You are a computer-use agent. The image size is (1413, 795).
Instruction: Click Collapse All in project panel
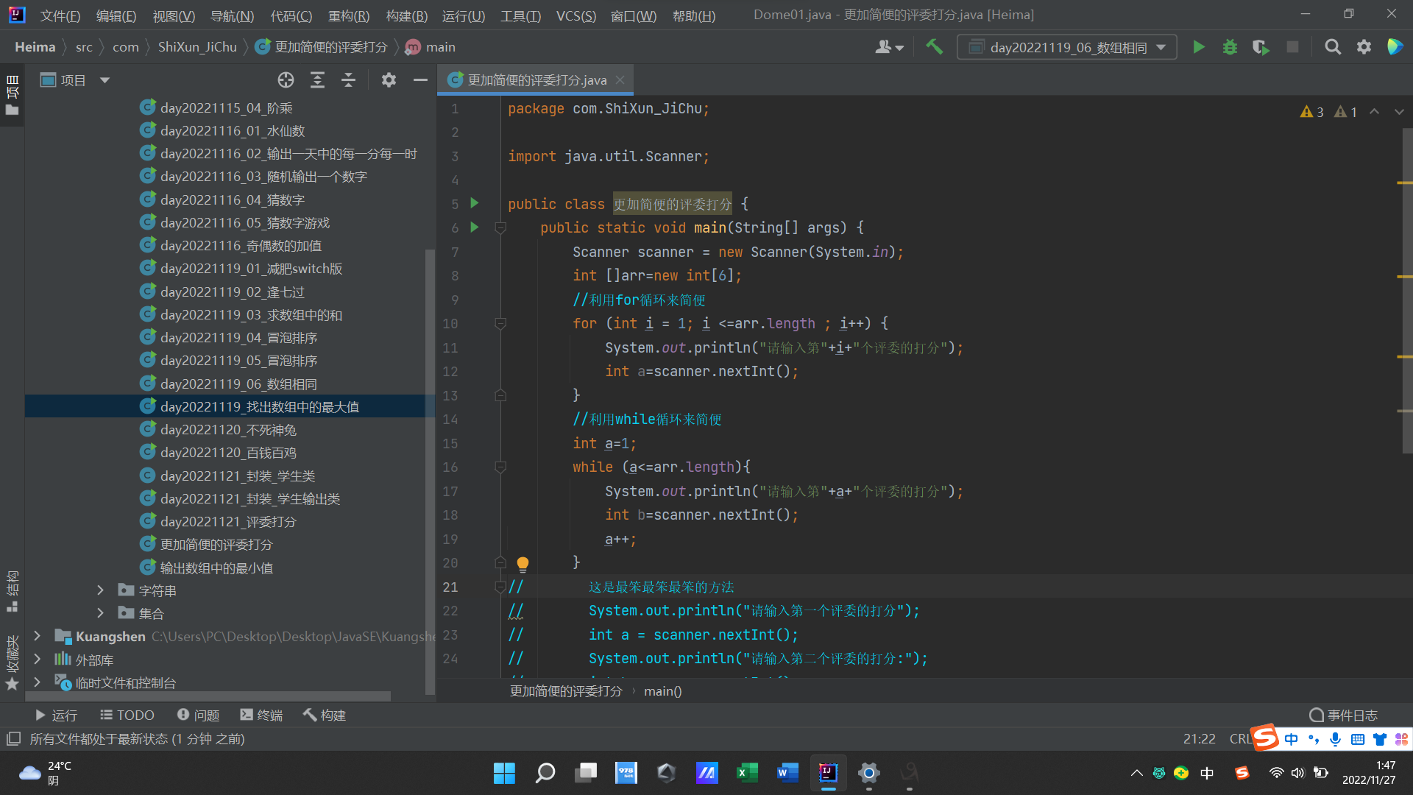coord(348,80)
